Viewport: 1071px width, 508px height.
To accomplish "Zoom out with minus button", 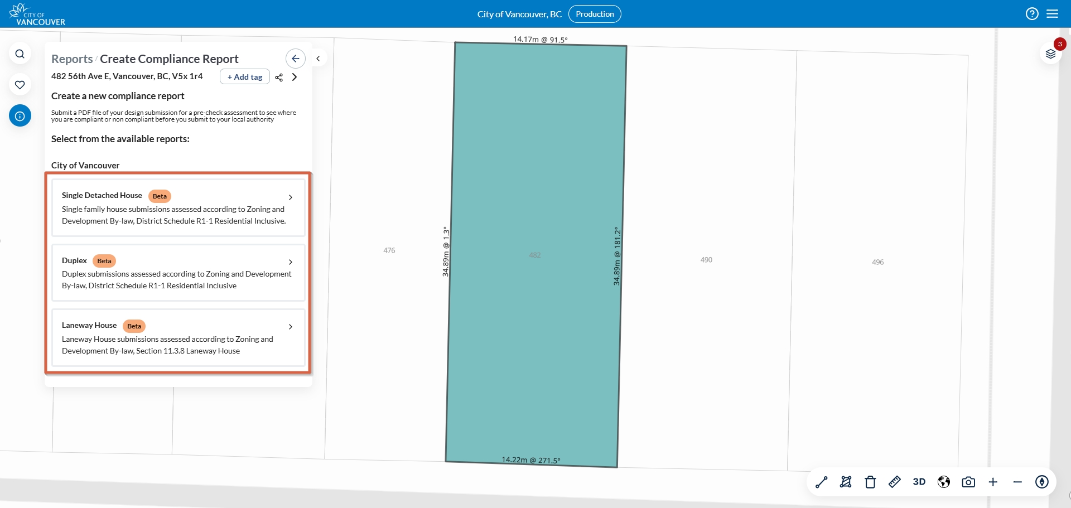I will 1017,482.
